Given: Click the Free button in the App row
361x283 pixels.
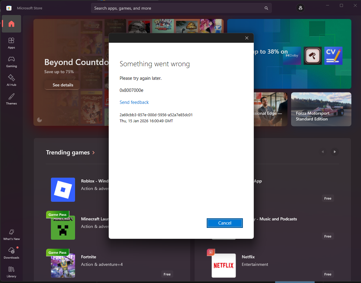Looking at the screenshot, I should click(328, 198).
